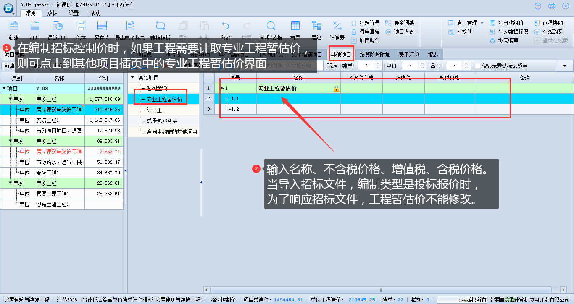Increase the 数量 stepper value
Screen dimensions: 574x304
(378, 64)
